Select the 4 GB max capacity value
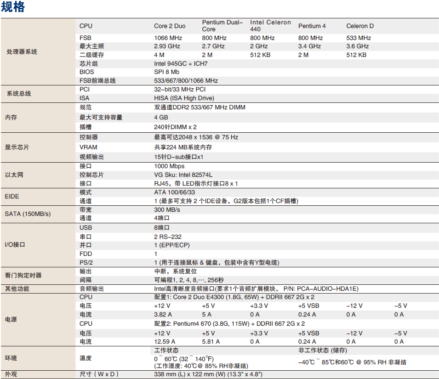The height and width of the screenshot is (379, 439). tap(161, 118)
